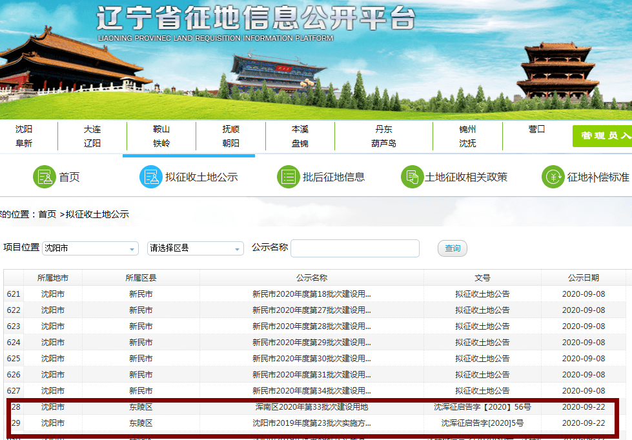
Task: Select the blue 拟征收土地公示 icon
Action: [151, 175]
